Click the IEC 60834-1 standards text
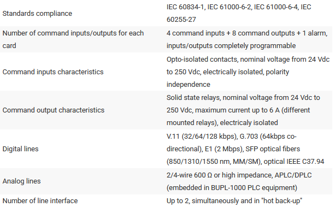 pyautogui.click(x=187, y=8)
